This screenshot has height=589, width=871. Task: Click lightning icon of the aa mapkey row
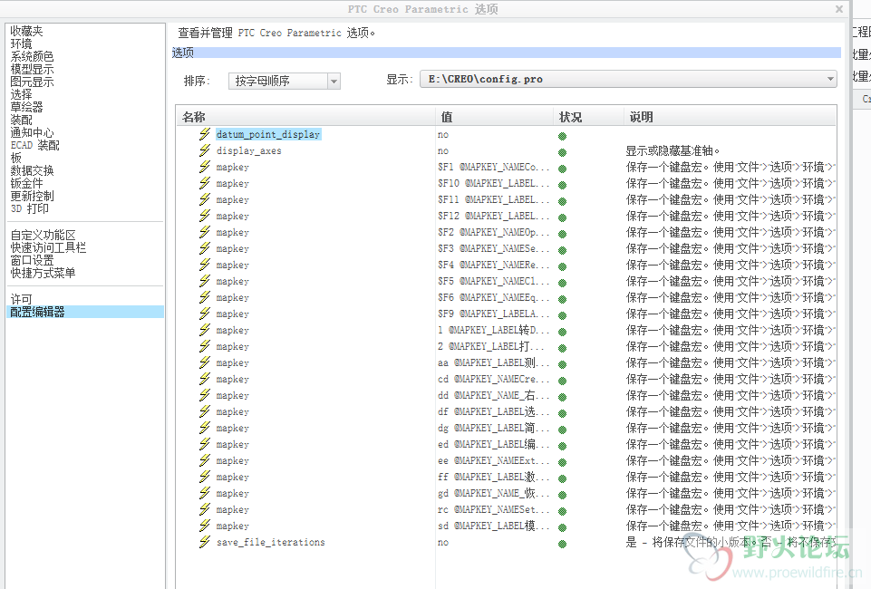coord(205,362)
